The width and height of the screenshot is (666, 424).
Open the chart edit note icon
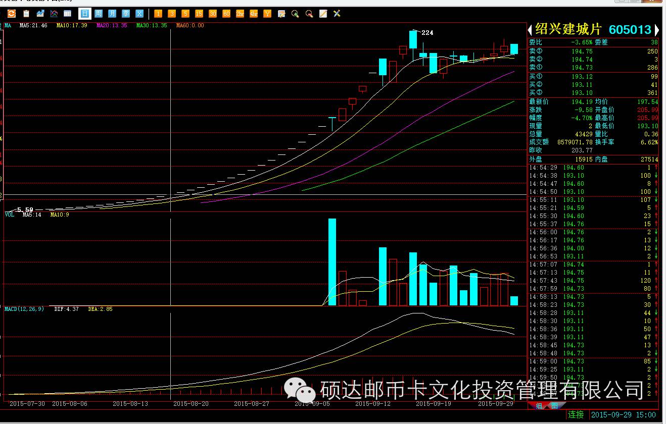pyautogui.click(x=281, y=14)
